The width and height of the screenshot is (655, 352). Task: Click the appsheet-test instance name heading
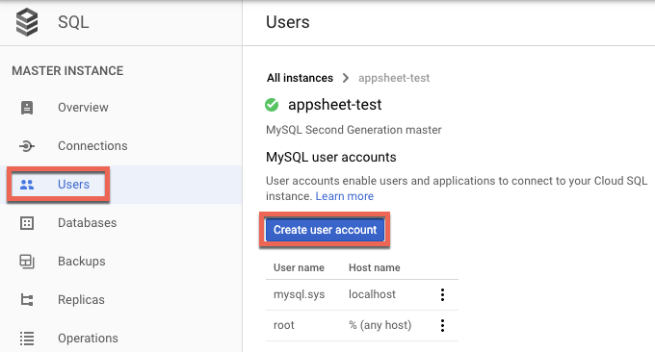(x=335, y=105)
